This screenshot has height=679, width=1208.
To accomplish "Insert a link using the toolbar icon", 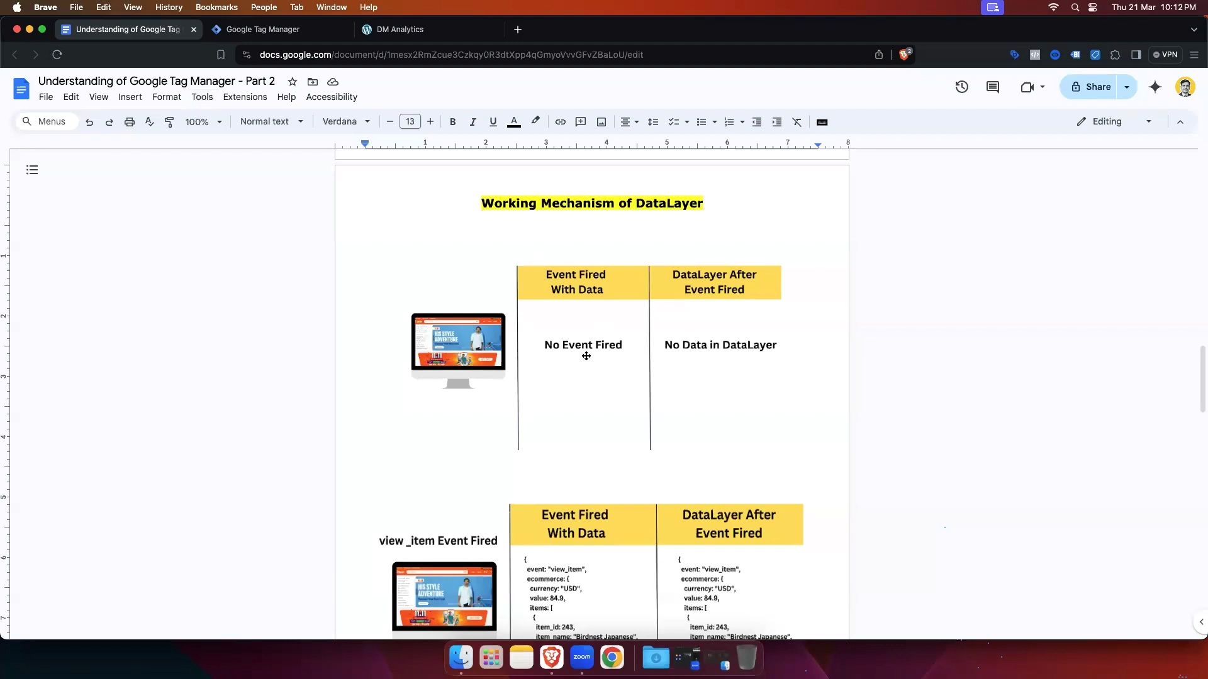I will 560,122.
